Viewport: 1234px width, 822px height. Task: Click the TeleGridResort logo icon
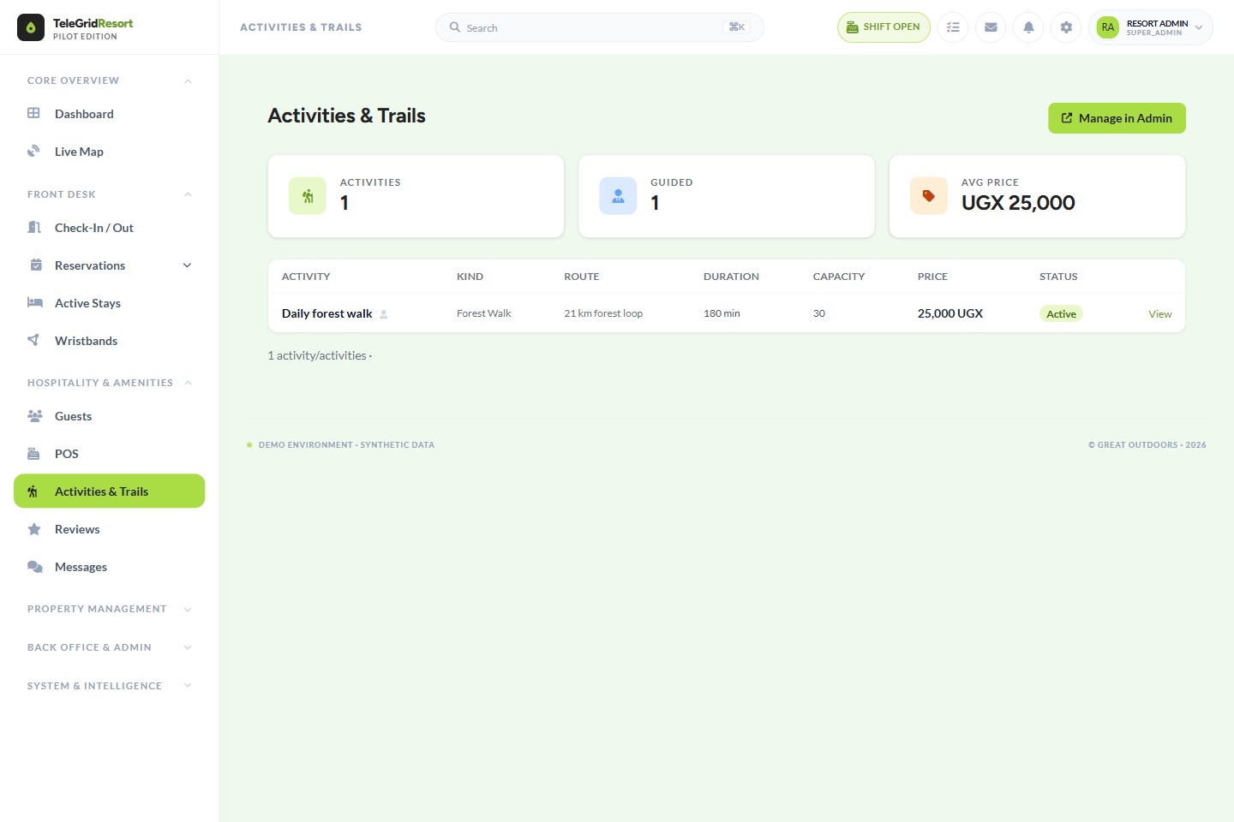point(31,27)
